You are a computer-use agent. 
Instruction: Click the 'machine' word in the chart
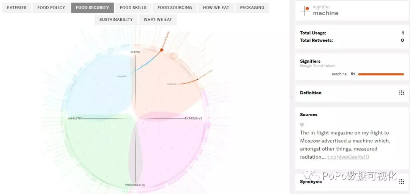click(172, 84)
